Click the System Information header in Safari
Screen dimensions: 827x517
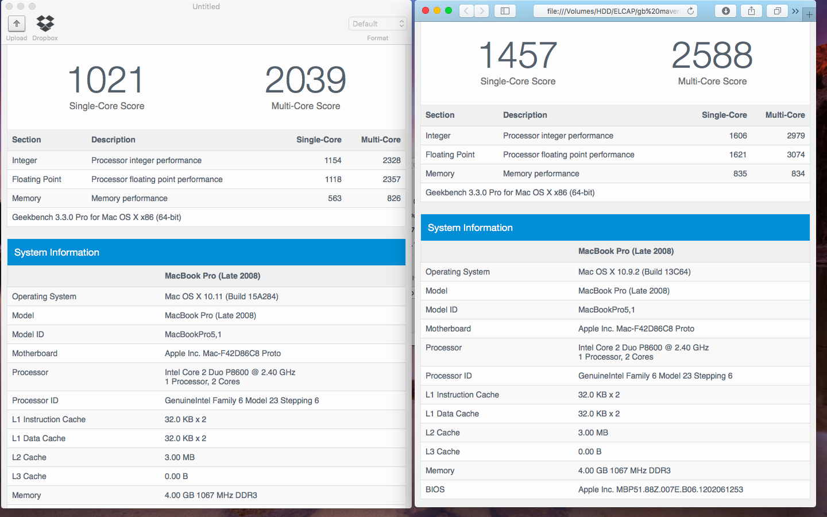point(615,227)
